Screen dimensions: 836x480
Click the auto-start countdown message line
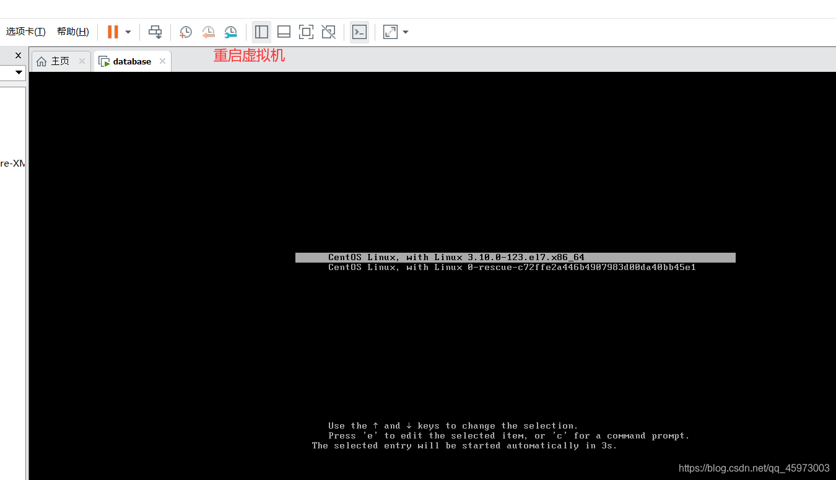point(464,446)
